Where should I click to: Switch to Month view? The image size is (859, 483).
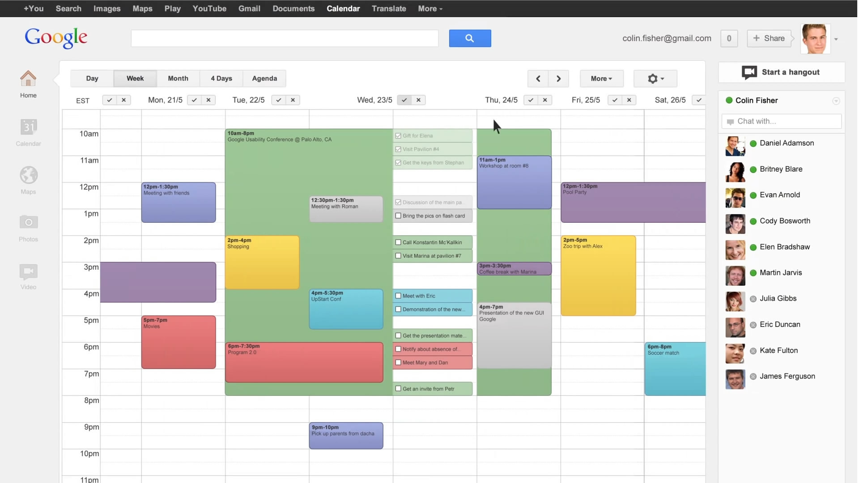tap(178, 79)
